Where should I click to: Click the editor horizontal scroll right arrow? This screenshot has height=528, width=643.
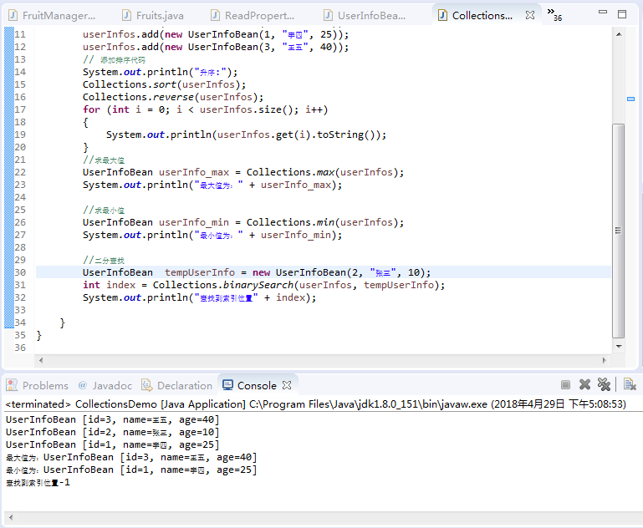pos(604,360)
